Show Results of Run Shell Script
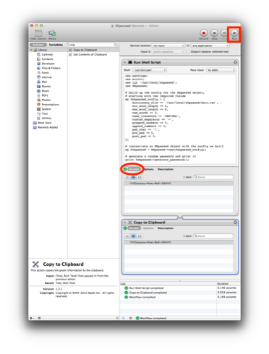Screen dimensions: 269x354 [x=134, y=169]
